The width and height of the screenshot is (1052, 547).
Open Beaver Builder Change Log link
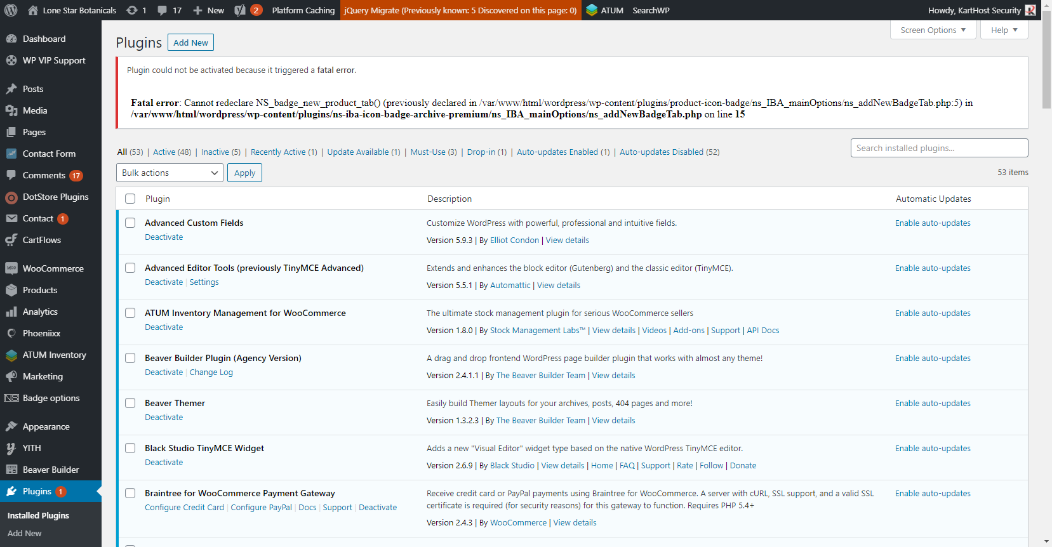[211, 372]
